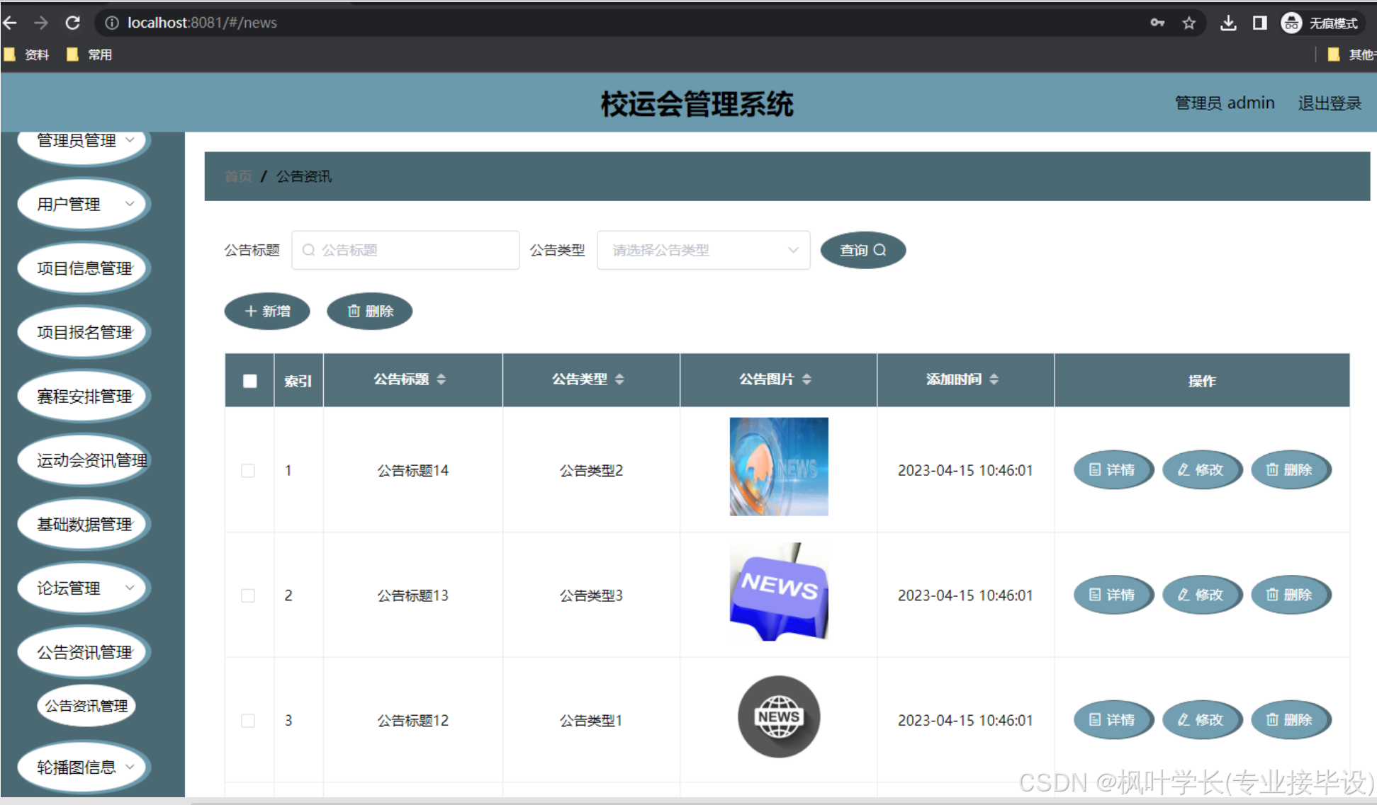The height and width of the screenshot is (805, 1377).
Task: Click the 首页 breadcrumb link
Action: (238, 176)
